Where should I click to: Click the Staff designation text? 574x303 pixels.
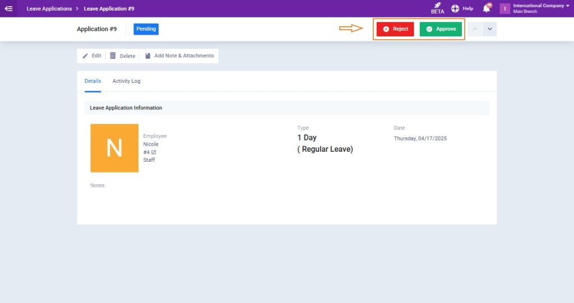tap(149, 160)
